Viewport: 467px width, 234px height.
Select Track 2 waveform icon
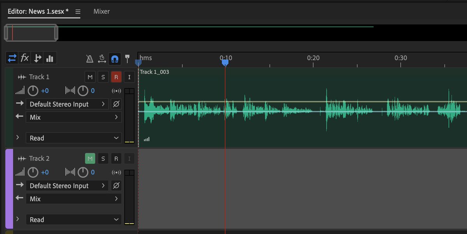[22, 158]
